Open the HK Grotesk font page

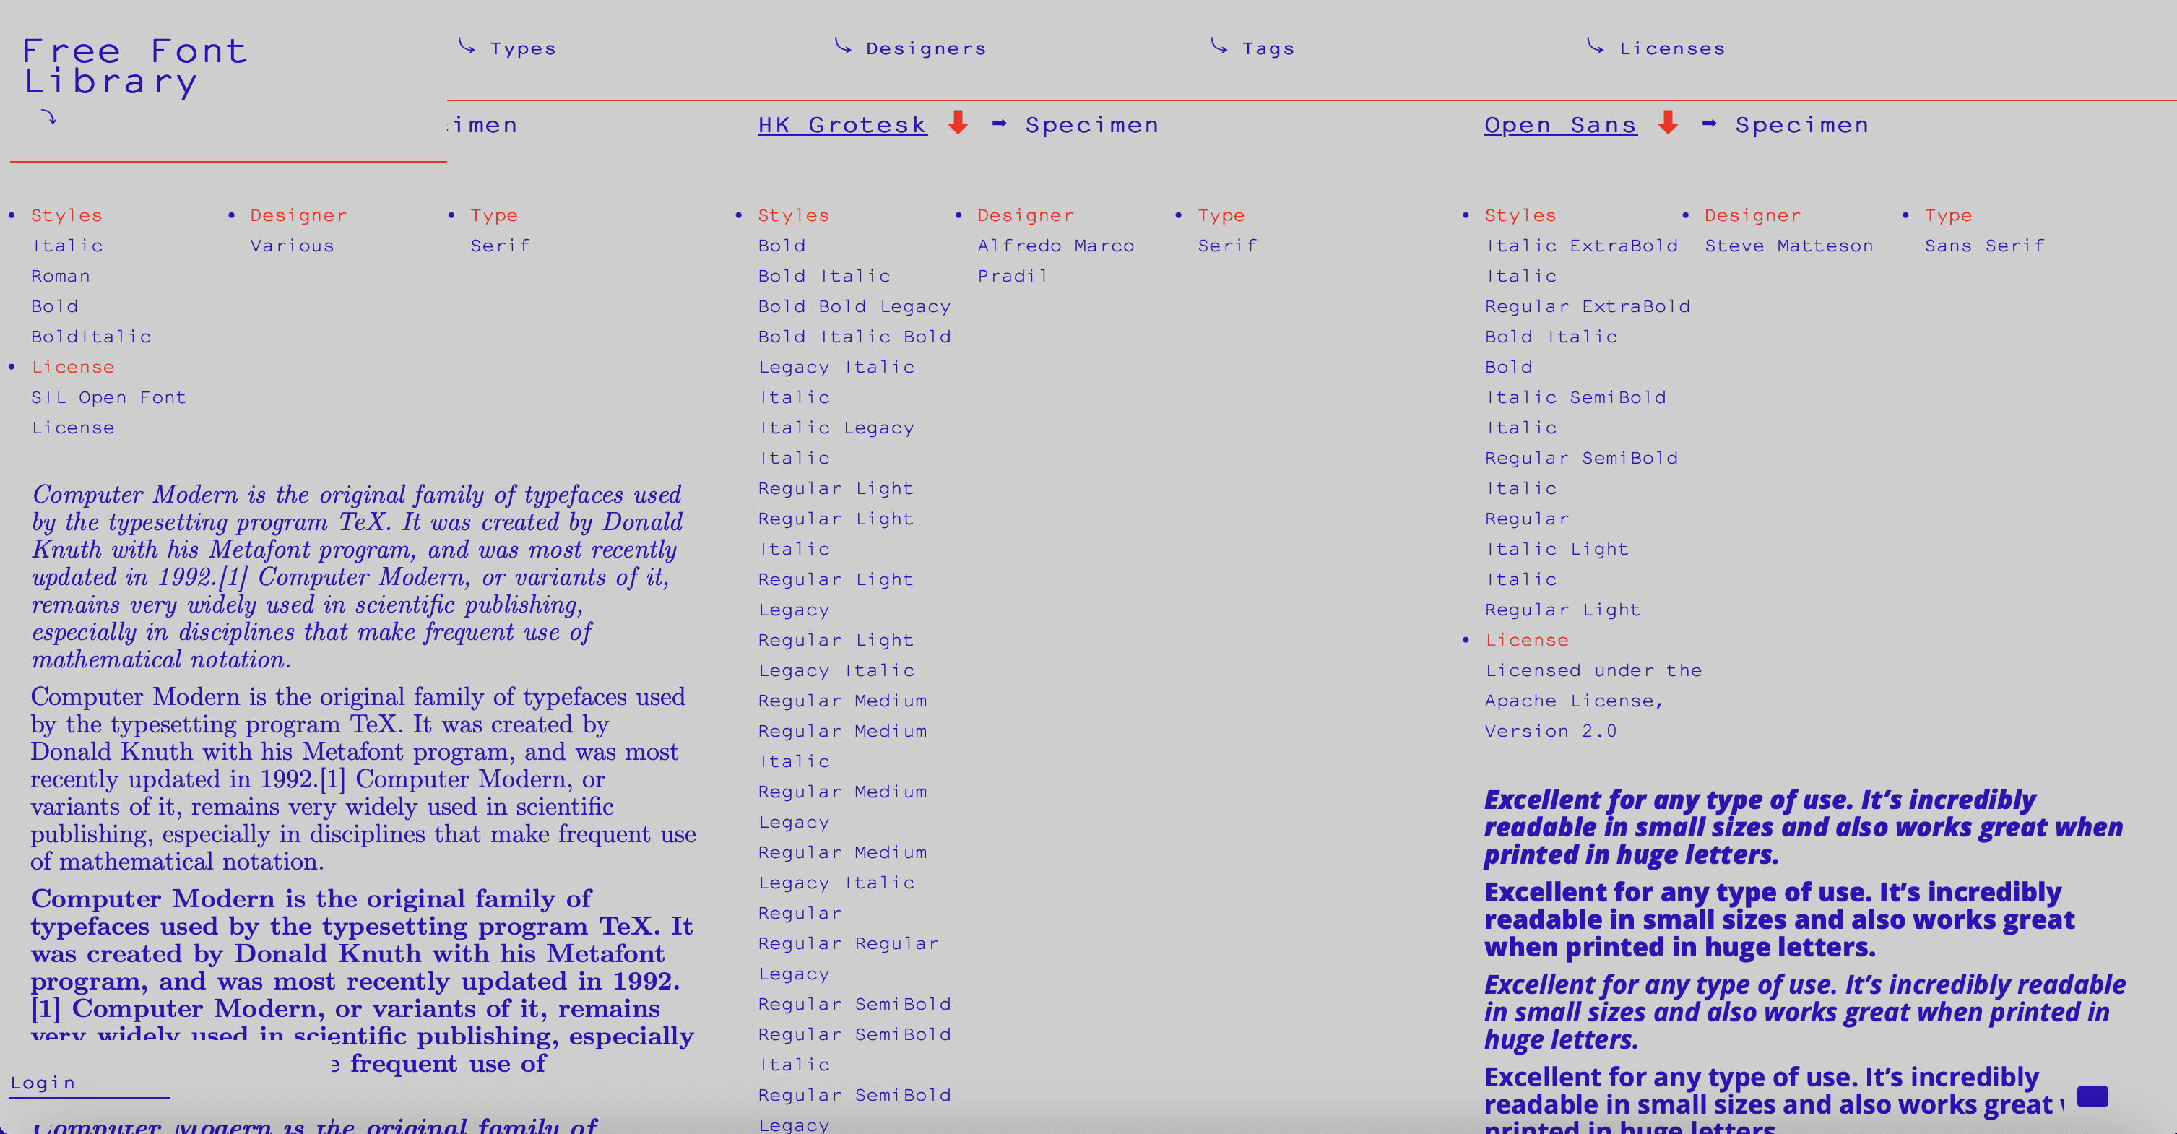841,125
